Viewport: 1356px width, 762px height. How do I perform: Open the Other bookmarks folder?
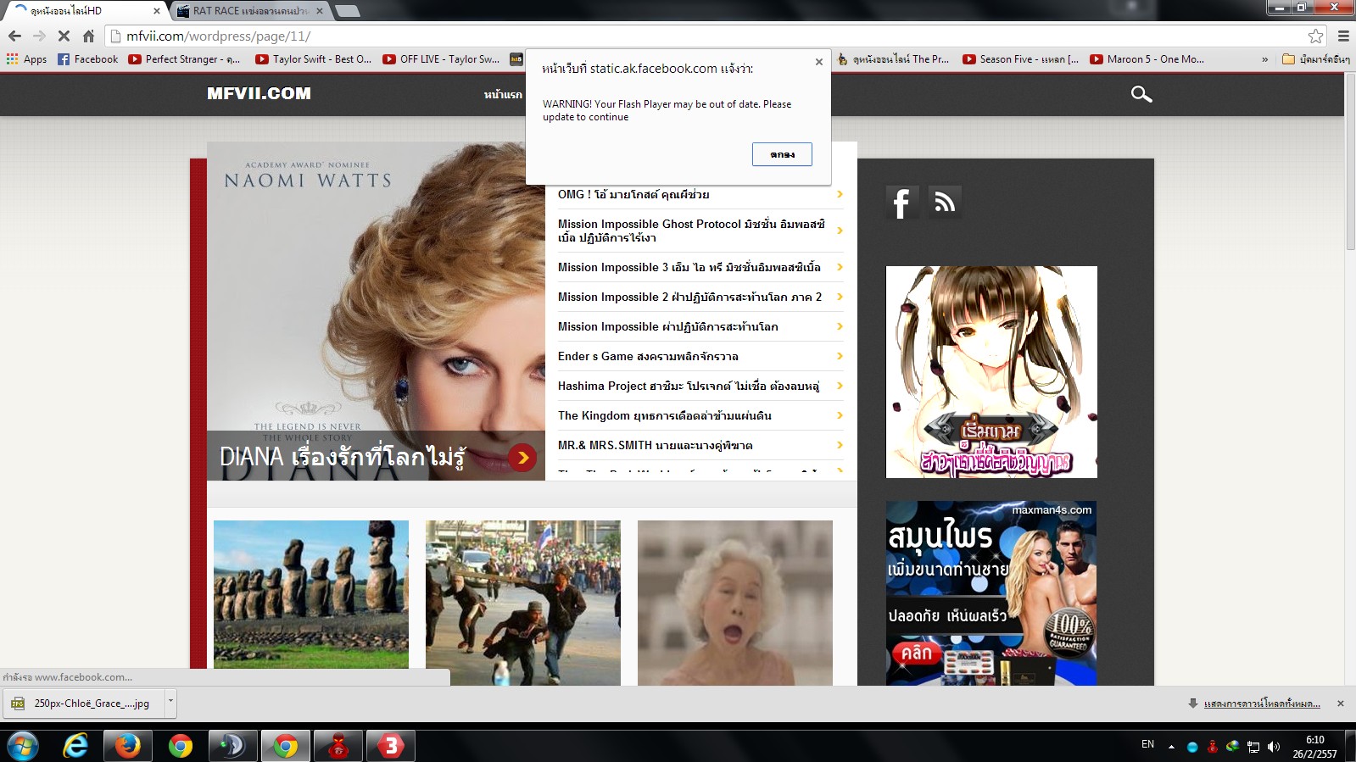1315,59
